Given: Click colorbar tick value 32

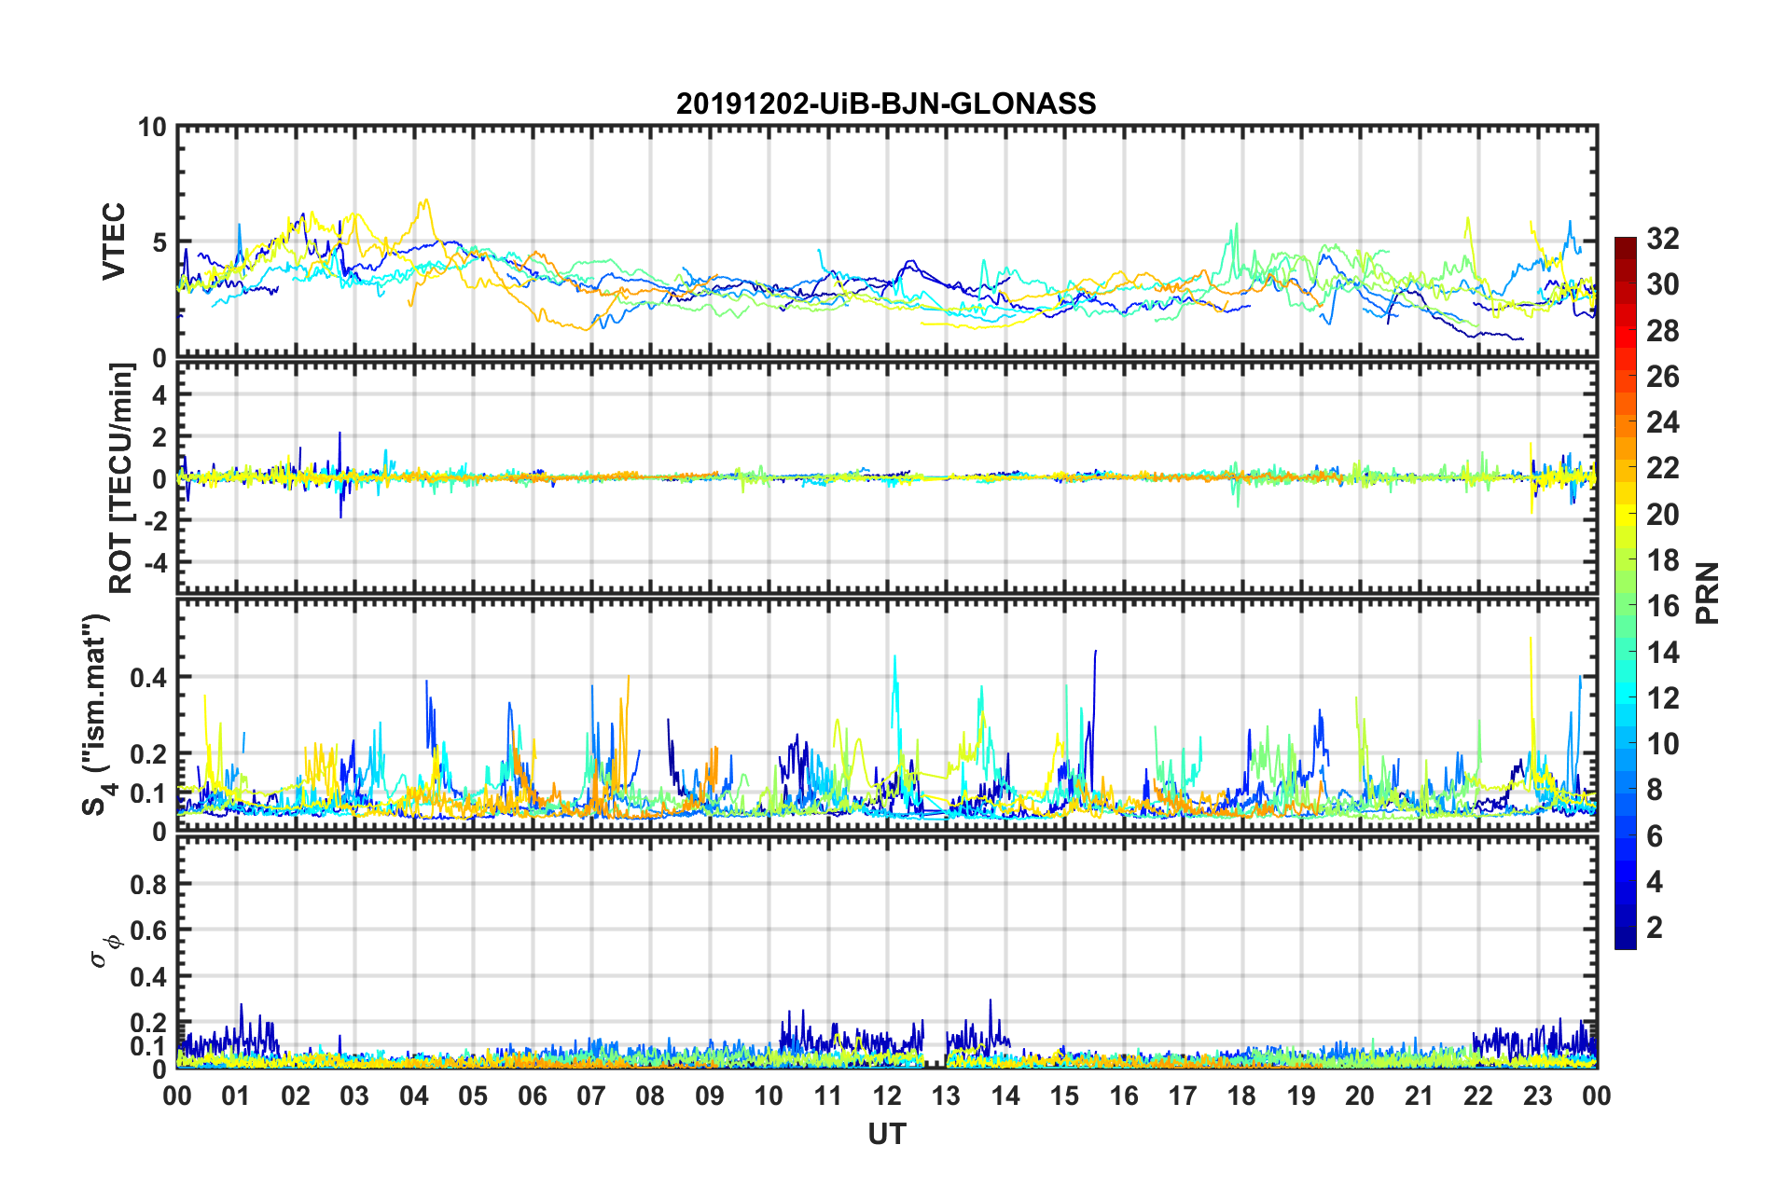Looking at the screenshot, I should [x=1662, y=239].
